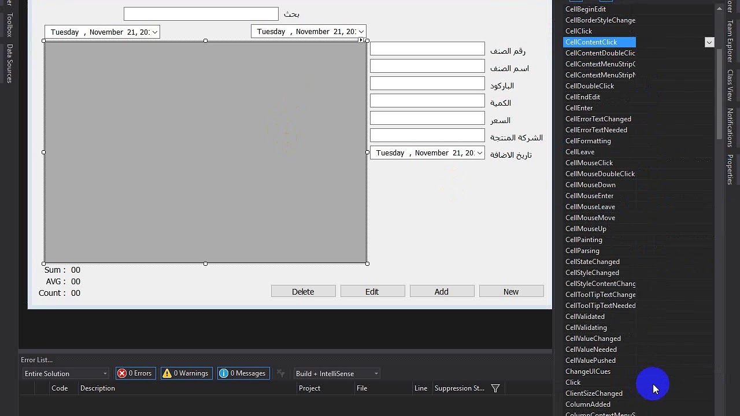
Task: Select the CellMouseClick event
Action: [589, 163]
